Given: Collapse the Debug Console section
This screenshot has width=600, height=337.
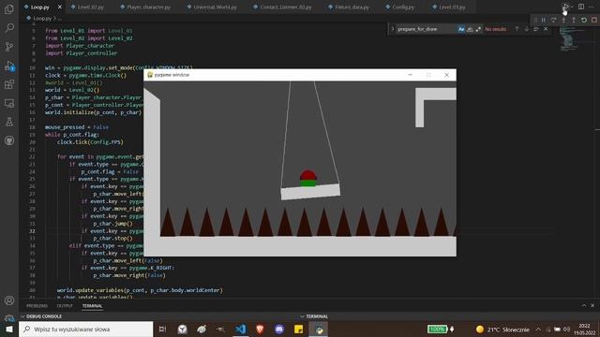Looking at the screenshot, I should 22,316.
